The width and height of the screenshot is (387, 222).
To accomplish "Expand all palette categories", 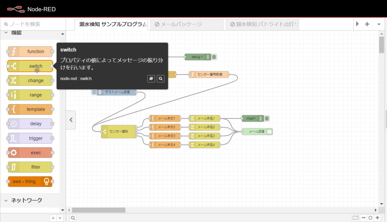I will click(x=60, y=218).
